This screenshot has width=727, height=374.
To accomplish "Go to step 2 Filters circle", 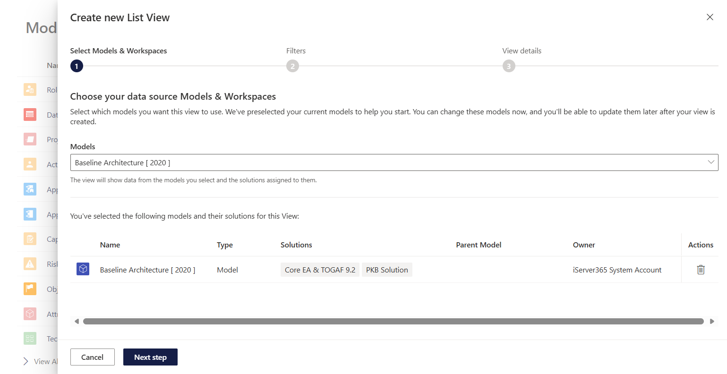I will pos(292,66).
